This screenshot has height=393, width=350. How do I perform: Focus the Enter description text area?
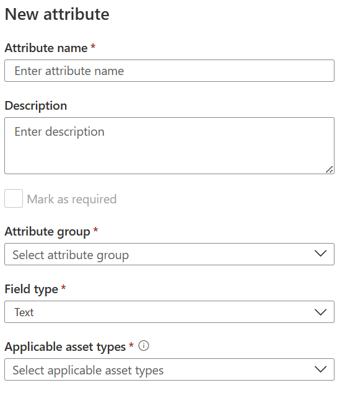(169, 146)
